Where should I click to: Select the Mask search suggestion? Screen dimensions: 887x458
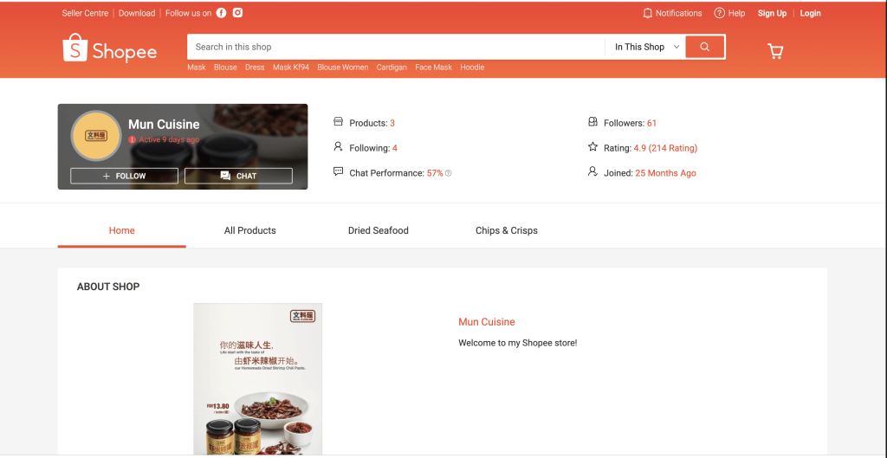click(x=197, y=68)
